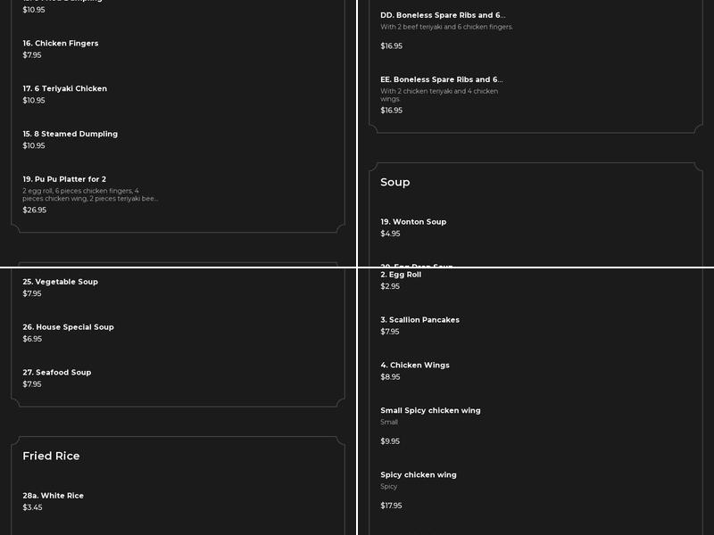Add 25. Vegetable Soup

coord(61,282)
